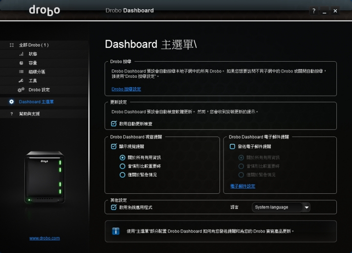Minimize the Drobo Dashboard window

pos(325,11)
